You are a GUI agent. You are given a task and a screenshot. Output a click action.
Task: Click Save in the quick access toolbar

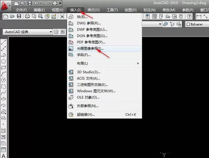pyautogui.click(x=30, y=3)
